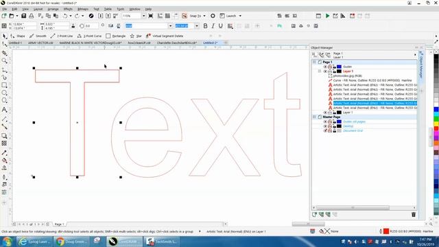The width and height of the screenshot is (439, 247).
Task: Select the Ellipse tool in the toolbox
Action: pos(4,93)
